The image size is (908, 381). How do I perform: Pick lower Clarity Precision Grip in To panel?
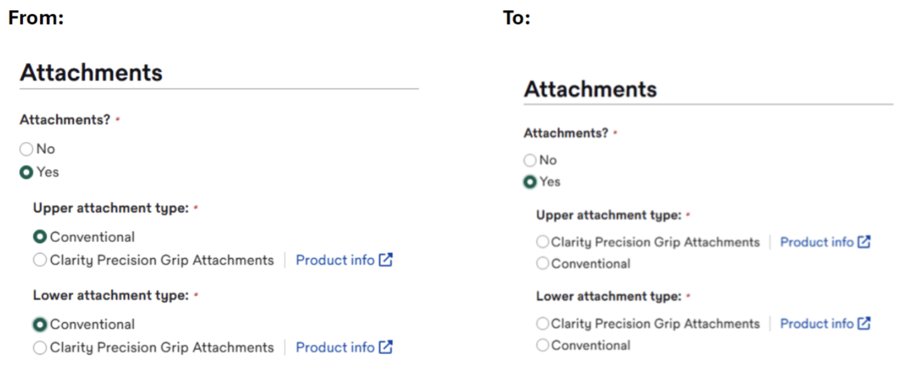pos(543,324)
